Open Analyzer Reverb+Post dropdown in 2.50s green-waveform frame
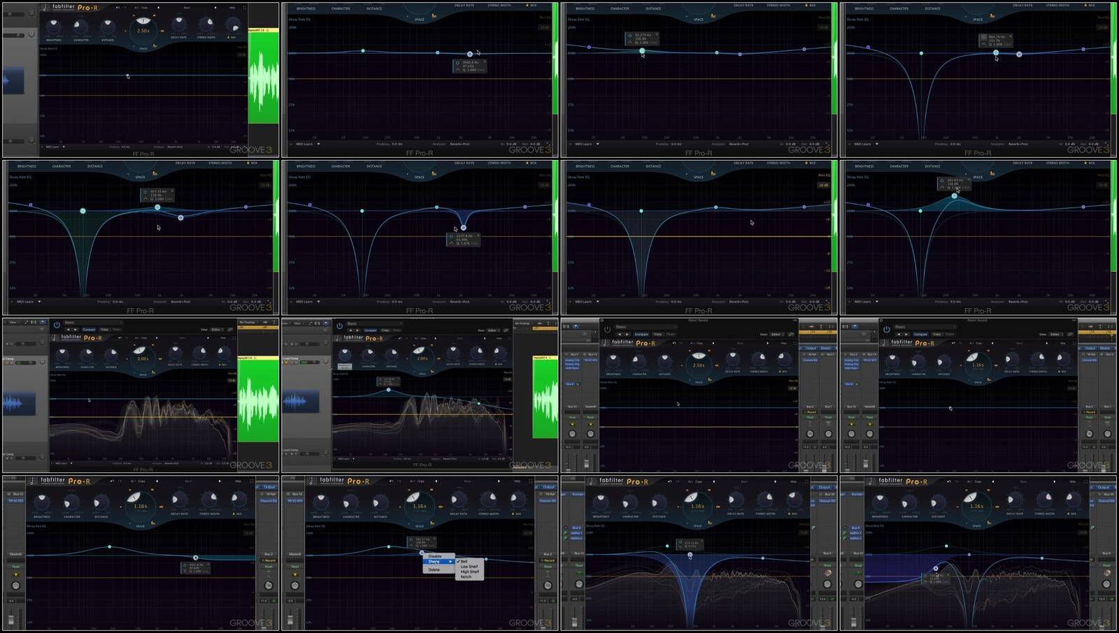The width and height of the screenshot is (1119, 633). coord(175,147)
